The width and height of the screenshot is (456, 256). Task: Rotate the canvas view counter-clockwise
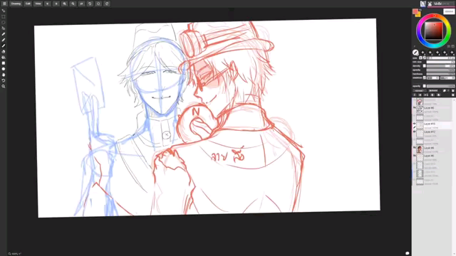coord(90,4)
